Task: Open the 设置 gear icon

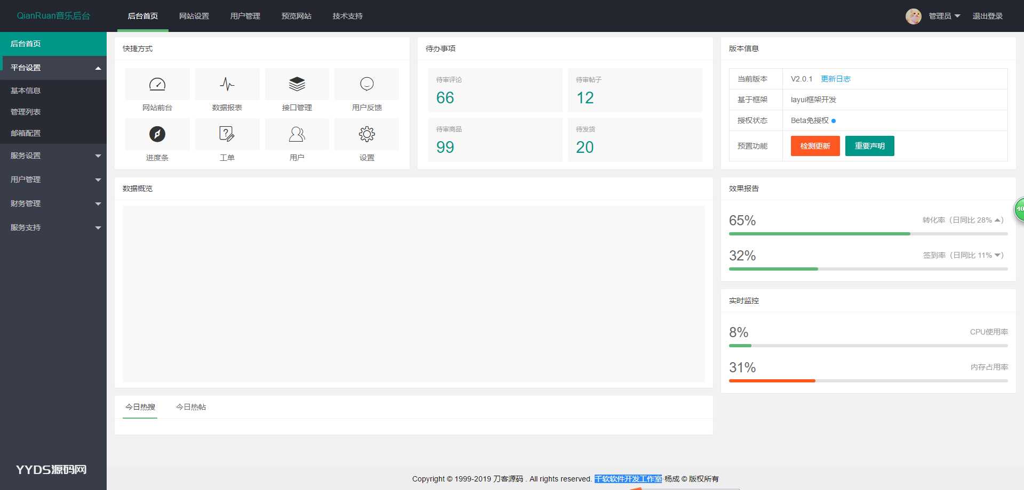Action: click(x=367, y=134)
